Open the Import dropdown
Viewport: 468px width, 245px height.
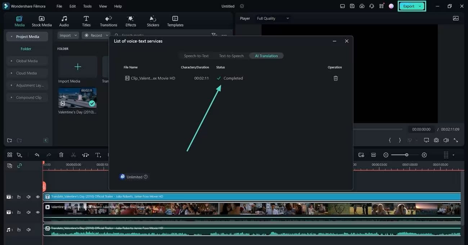point(68,35)
